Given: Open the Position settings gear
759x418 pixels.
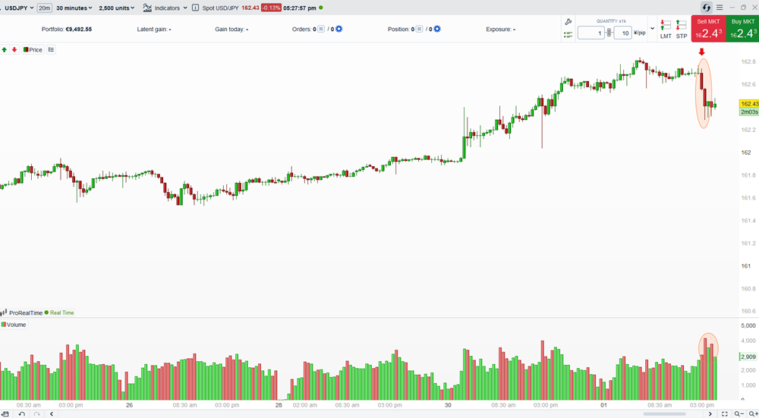Looking at the screenshot, I should [x=437, y=29].
